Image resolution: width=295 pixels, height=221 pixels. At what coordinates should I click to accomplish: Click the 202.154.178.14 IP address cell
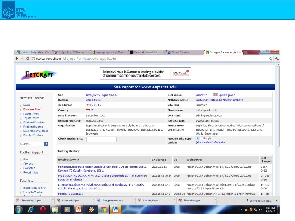[162, 176]
